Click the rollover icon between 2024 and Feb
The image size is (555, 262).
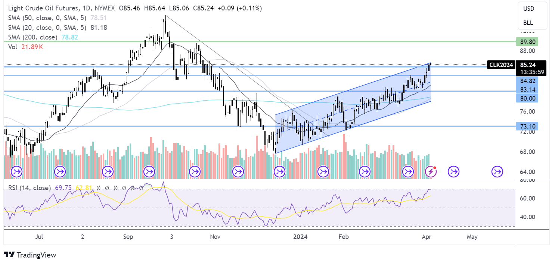pos(323,172)
